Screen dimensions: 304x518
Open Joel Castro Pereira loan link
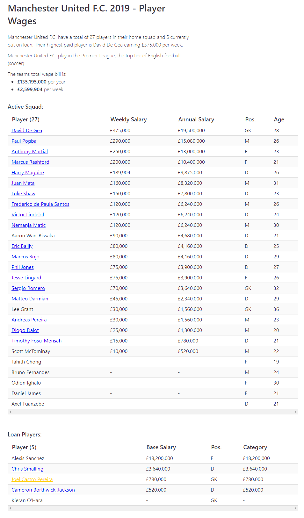pos(32,479)
